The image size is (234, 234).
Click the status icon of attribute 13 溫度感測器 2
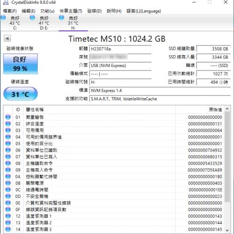click(x=8, y=223)
